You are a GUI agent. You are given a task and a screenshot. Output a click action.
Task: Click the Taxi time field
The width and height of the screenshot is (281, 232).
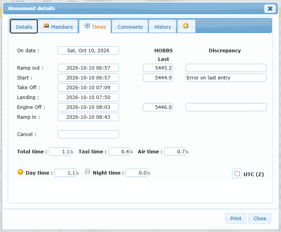pos(119,151)
